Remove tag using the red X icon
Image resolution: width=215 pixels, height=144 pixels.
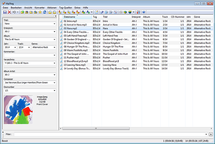point(9,12)
